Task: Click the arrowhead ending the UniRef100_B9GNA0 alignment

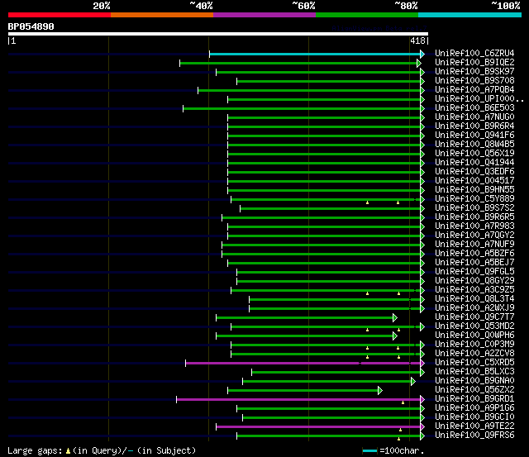Action: 413,382
